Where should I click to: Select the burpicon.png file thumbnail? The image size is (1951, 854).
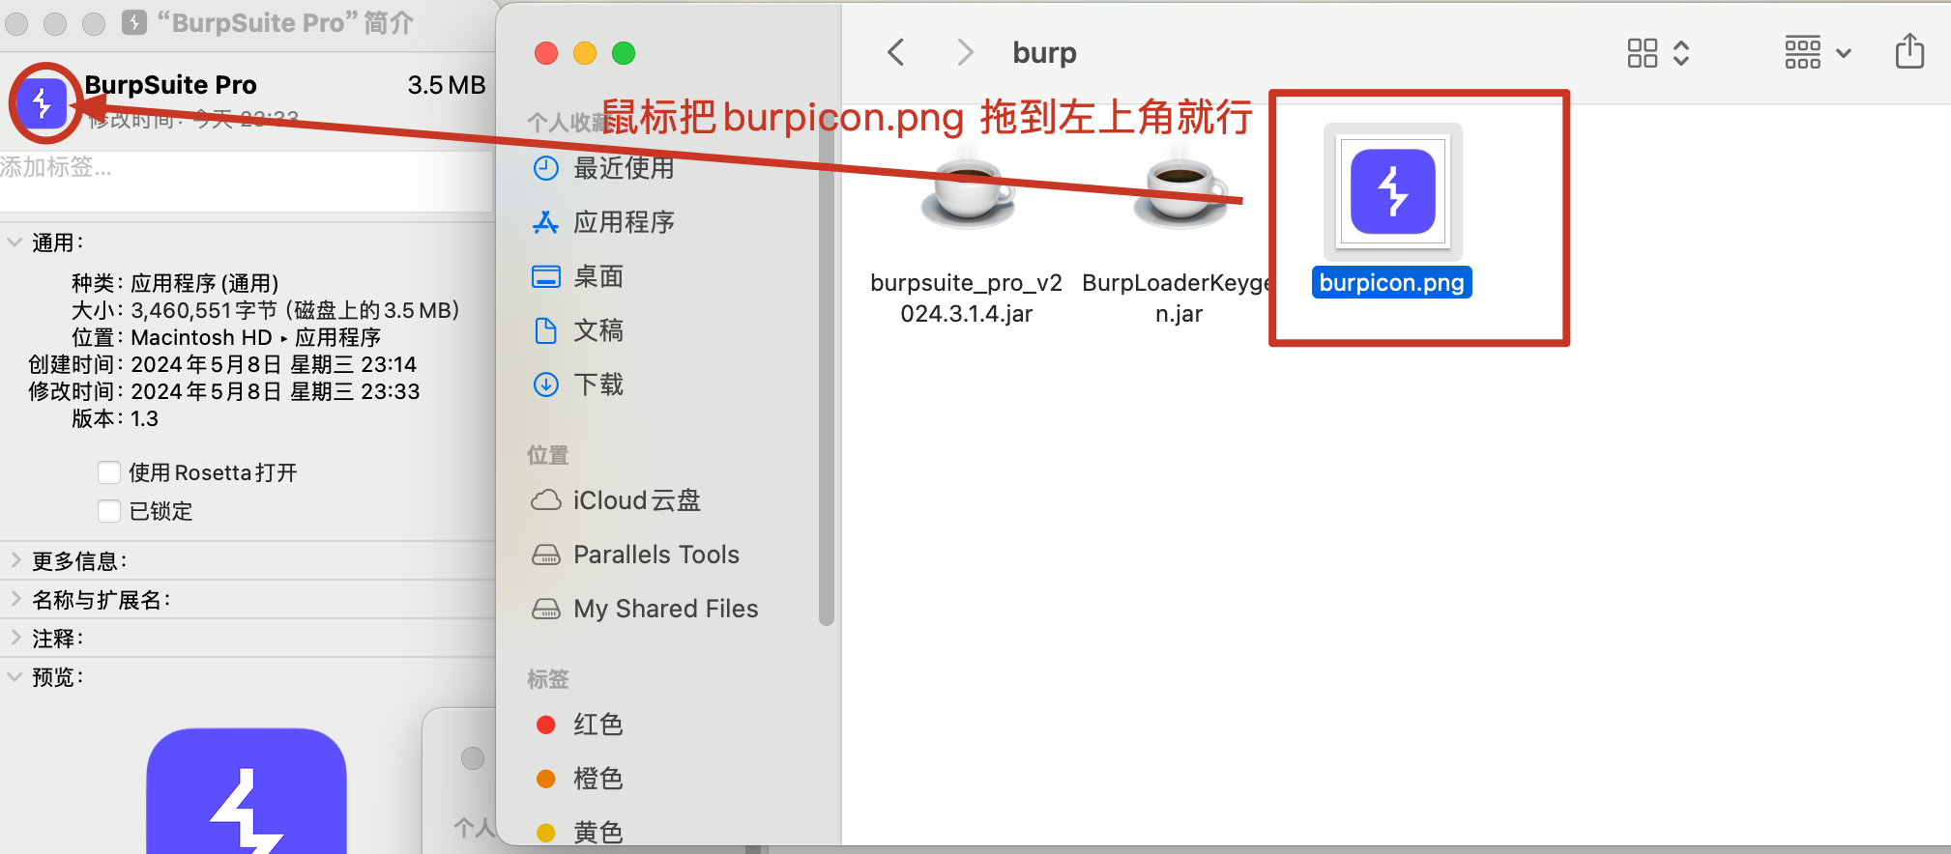[x=1392, y=191]
